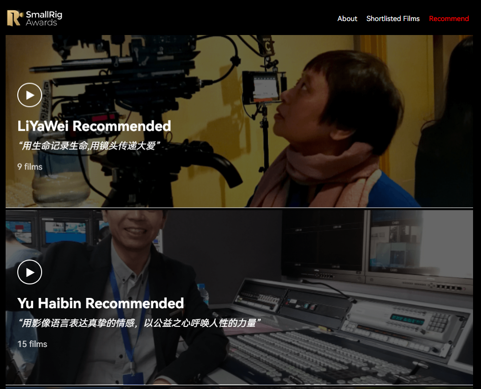
Task: Open the LiYaWei banner image with camera
Action: (x=239, y=121)
